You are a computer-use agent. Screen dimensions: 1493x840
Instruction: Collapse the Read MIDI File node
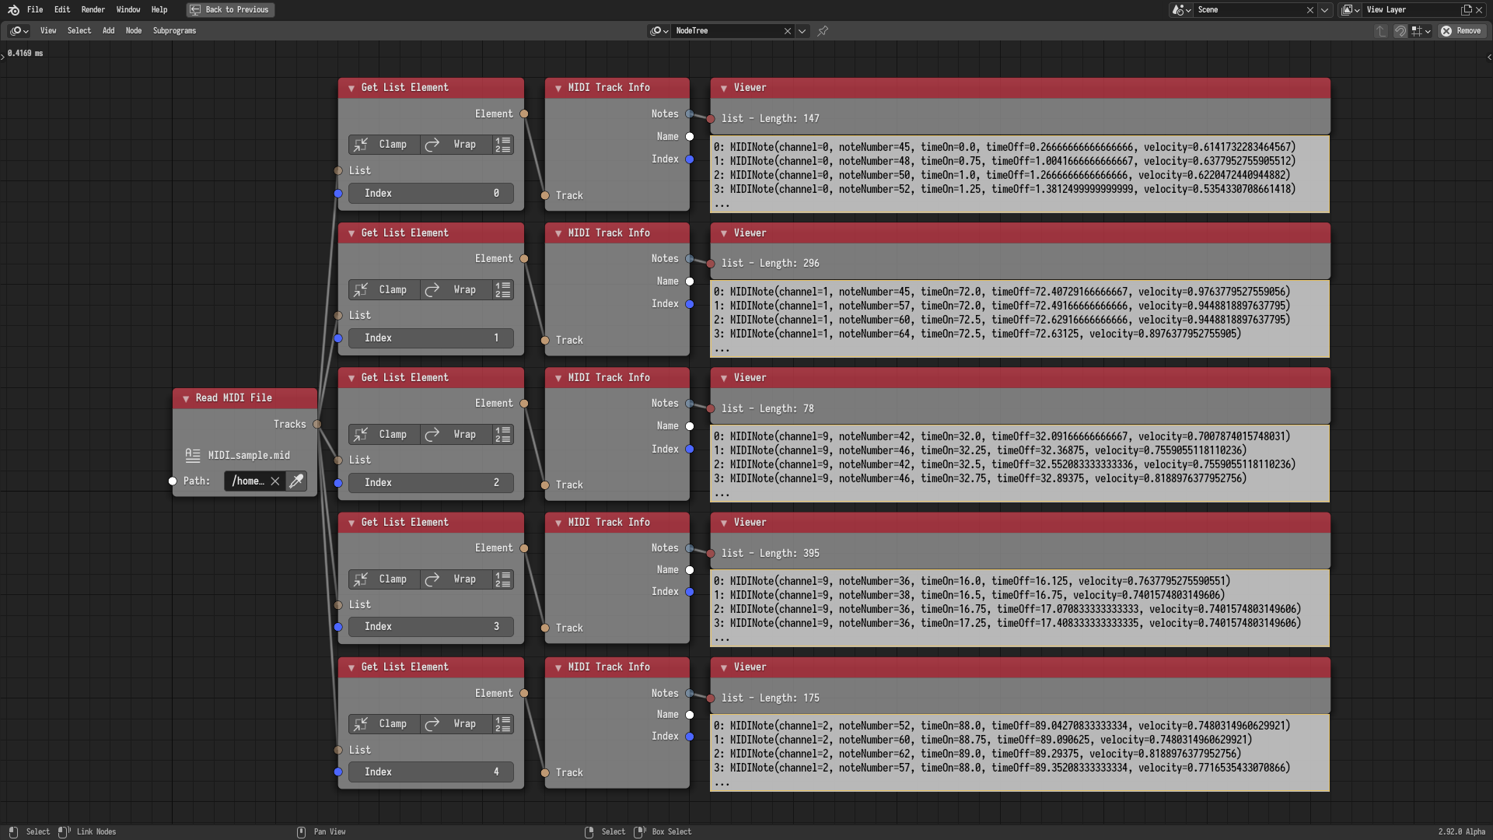[x=186, y=399]
